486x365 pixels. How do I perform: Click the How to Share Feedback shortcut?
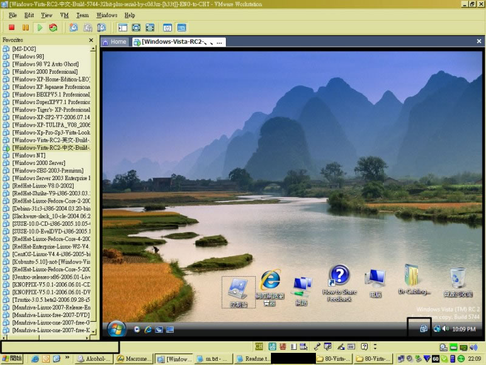coord(340,283)
